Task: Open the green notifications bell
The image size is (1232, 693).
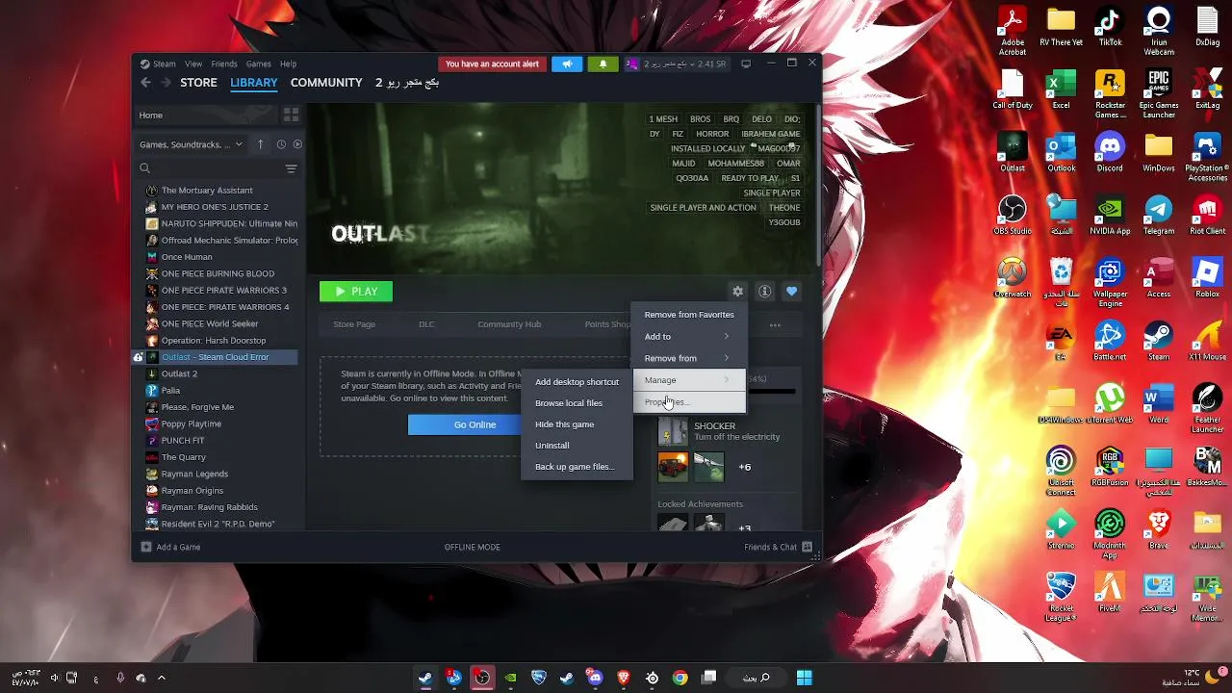Action: (x=603, y=64)
